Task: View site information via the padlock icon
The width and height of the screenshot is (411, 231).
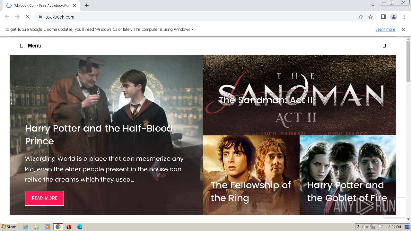Action: coord(40,17)
